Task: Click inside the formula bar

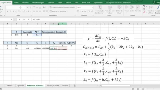Action: coord(95,19)
